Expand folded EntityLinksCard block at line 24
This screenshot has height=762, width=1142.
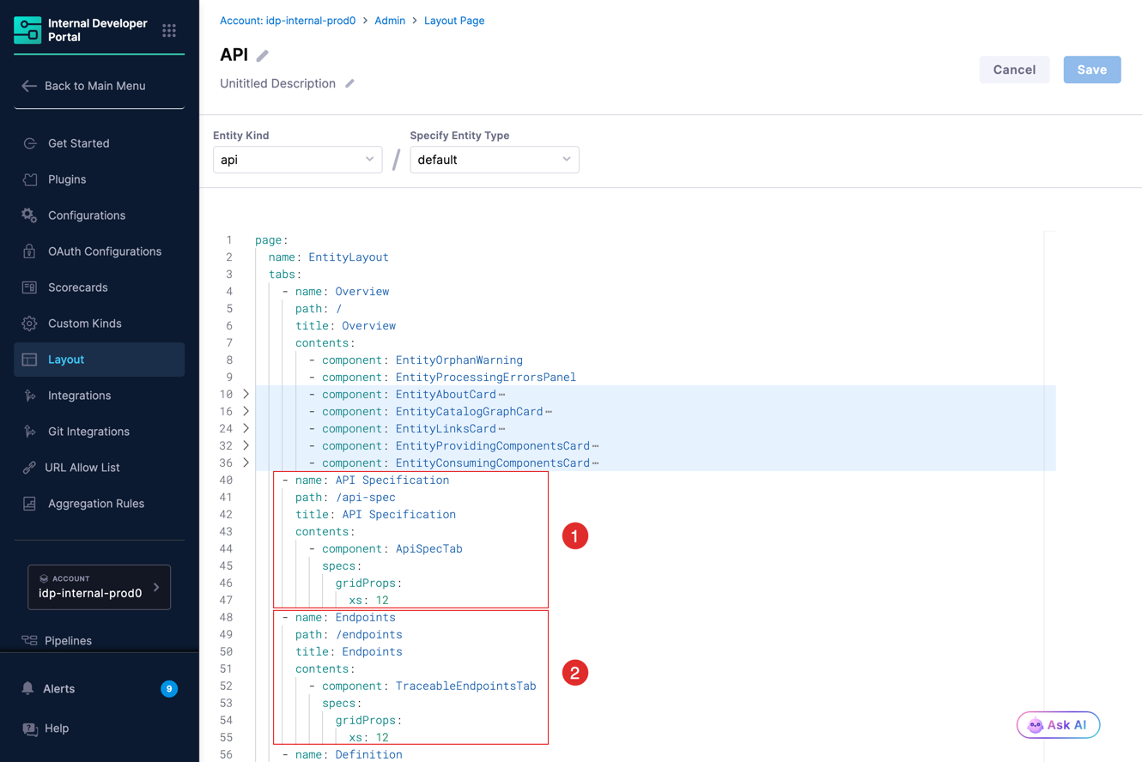tap(246, 428)
